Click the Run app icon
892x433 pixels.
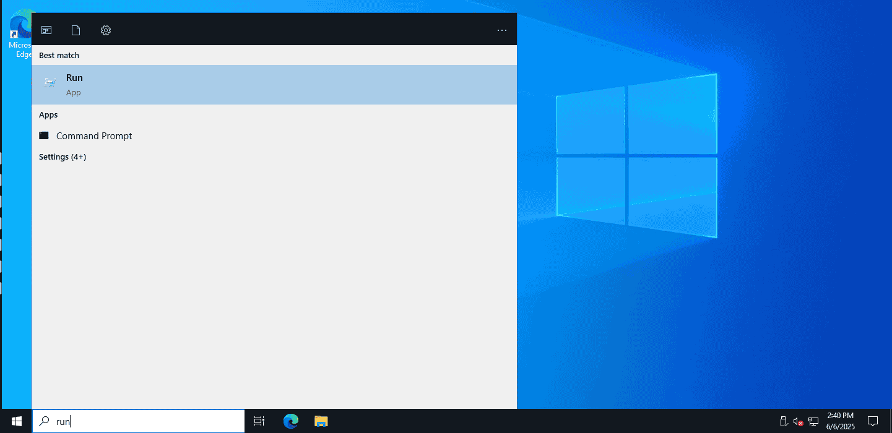click(x=50, y=82)
